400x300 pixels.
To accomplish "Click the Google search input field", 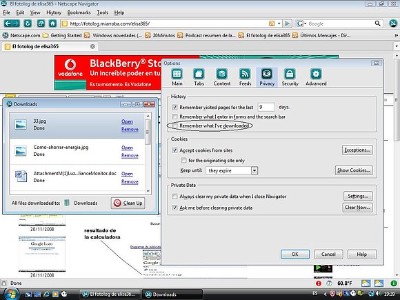I will pyautogui.click(x=341, y=23).
